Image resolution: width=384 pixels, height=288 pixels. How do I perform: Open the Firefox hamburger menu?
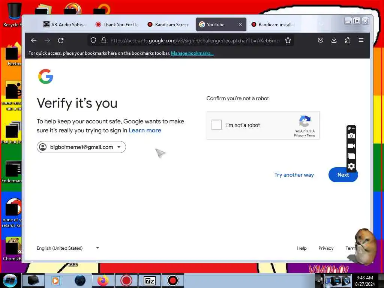click(361, 40)
